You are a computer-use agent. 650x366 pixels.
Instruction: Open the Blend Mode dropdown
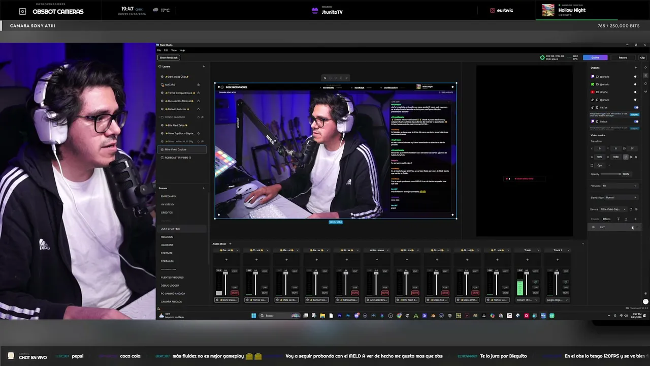(x=621, y=198)
